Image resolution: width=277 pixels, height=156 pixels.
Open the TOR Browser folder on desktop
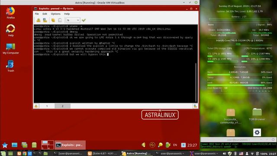click(257, 114)
